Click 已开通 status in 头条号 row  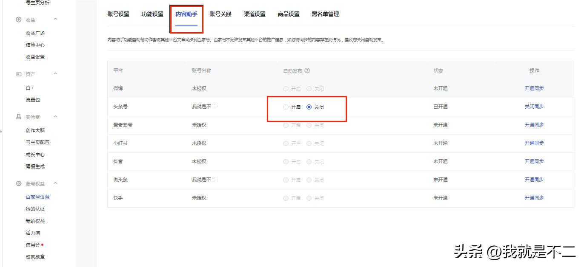(x=441, y=107)
